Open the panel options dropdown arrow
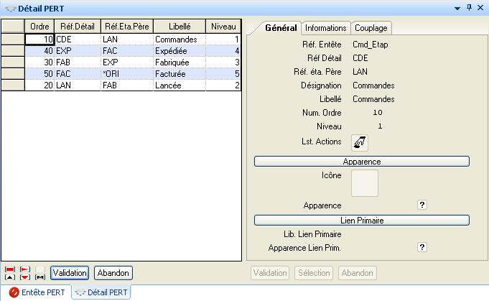This screenshot has height=301, width=489. click(457, 7)
